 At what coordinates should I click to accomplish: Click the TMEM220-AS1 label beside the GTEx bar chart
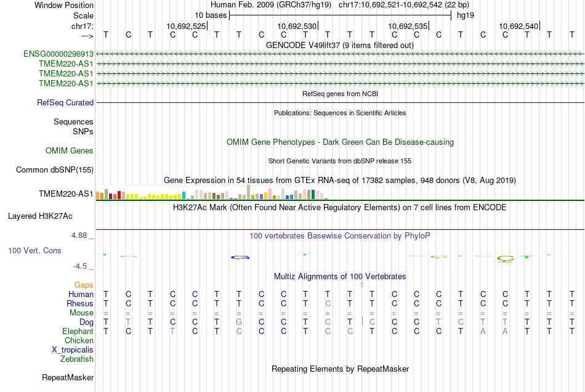(66, 194)
